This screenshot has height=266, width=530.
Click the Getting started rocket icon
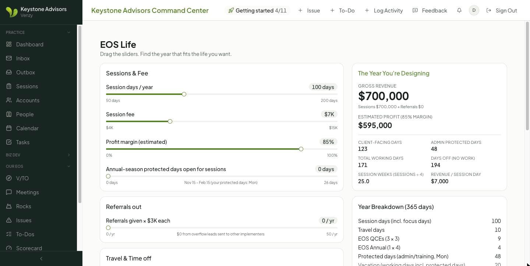[231, 10]
